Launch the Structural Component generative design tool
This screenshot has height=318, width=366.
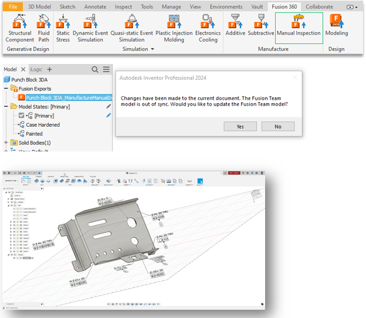point(19,28)
